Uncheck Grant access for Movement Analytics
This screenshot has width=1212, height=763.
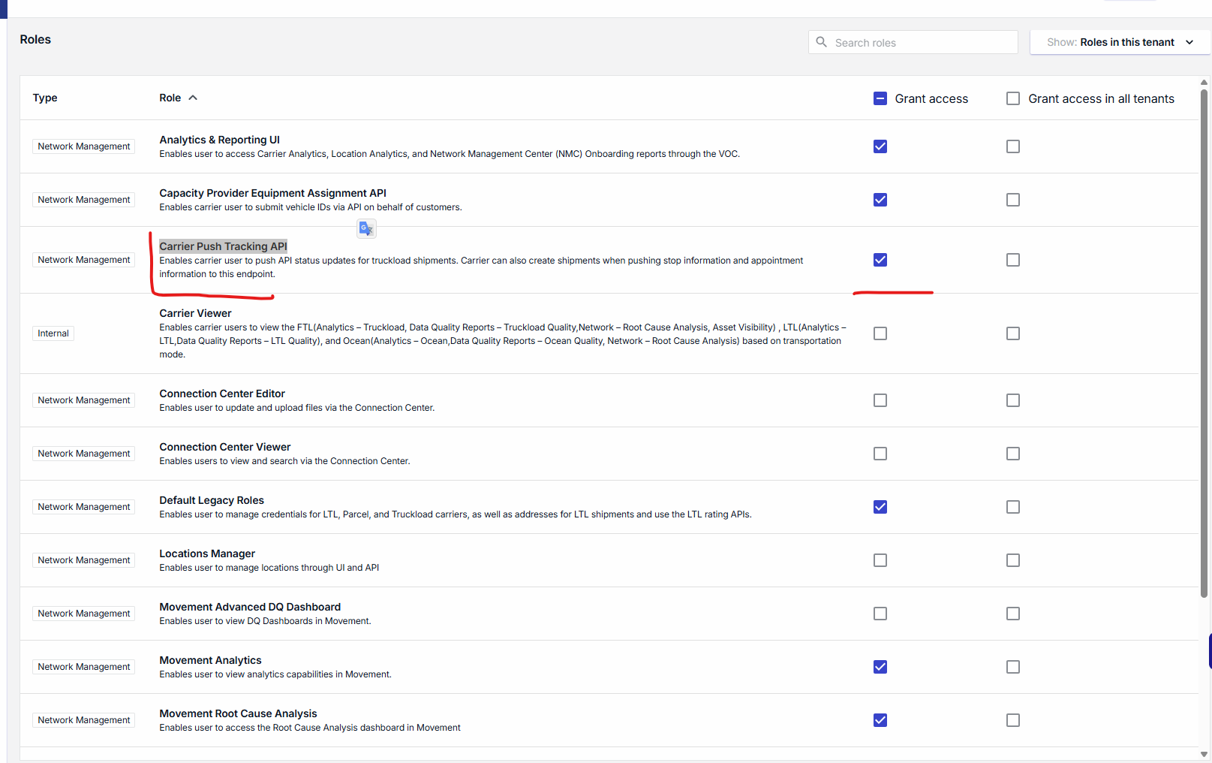[880, 667]
